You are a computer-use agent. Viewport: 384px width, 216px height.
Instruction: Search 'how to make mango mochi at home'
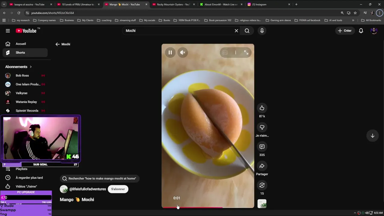coord(99,178)
